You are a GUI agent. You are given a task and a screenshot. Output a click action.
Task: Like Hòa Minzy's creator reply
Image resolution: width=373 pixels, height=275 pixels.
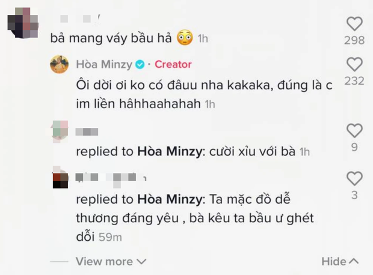click(x=356, y=64)
